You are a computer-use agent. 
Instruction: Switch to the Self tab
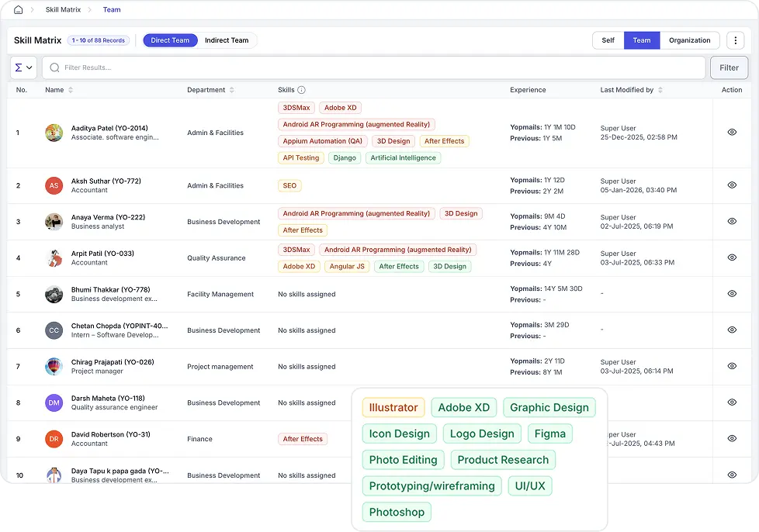click(608, 40)
